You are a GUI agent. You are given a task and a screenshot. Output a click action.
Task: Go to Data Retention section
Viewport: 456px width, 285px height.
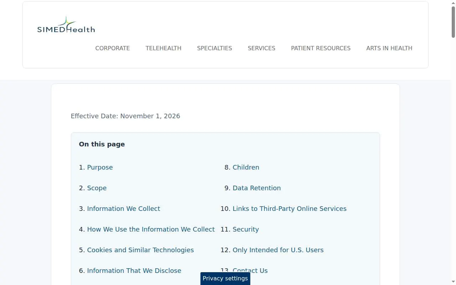point(256,188)
